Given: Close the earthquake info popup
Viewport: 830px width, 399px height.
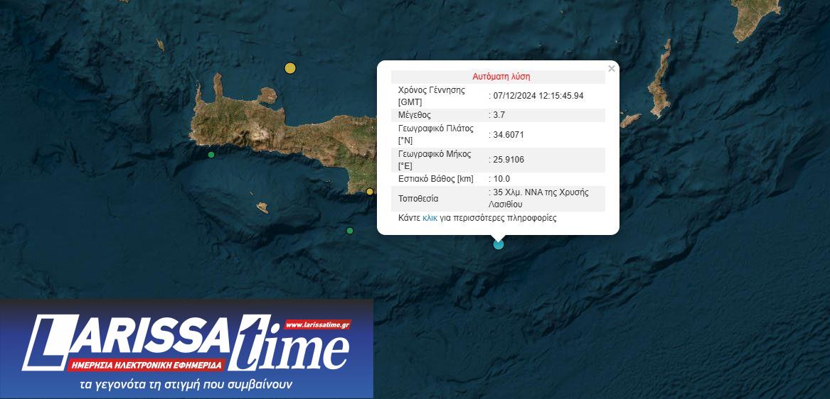Looking at the screenshot, I should click(x=611, y=69).
